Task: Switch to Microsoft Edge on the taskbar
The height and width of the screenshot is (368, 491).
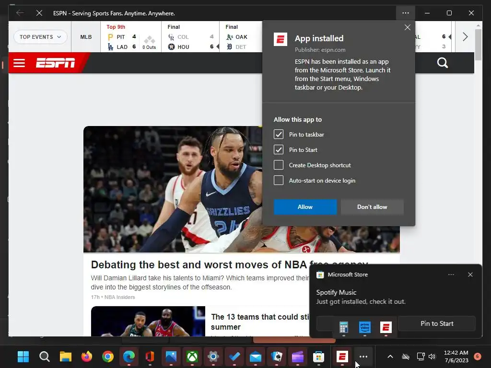Action: (x=129, y=356)
